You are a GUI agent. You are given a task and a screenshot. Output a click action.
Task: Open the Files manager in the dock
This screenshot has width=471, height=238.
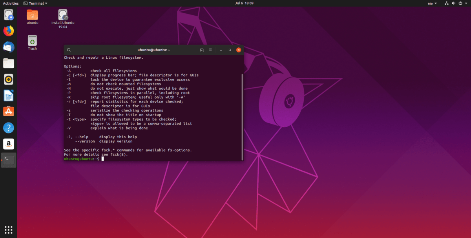pyautogui.click(x=9, y=63)
